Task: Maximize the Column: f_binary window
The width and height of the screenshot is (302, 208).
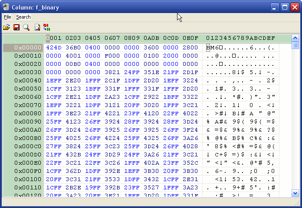Action: (x=285, y=7)
